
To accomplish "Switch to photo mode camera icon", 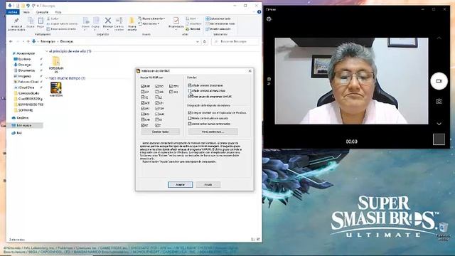I will (439, 101).
